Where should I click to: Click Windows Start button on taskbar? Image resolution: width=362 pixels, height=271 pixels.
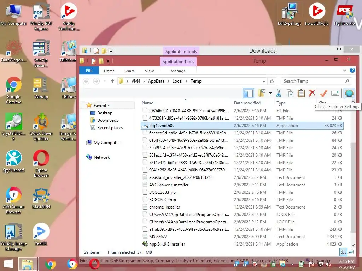pos(8,264)
